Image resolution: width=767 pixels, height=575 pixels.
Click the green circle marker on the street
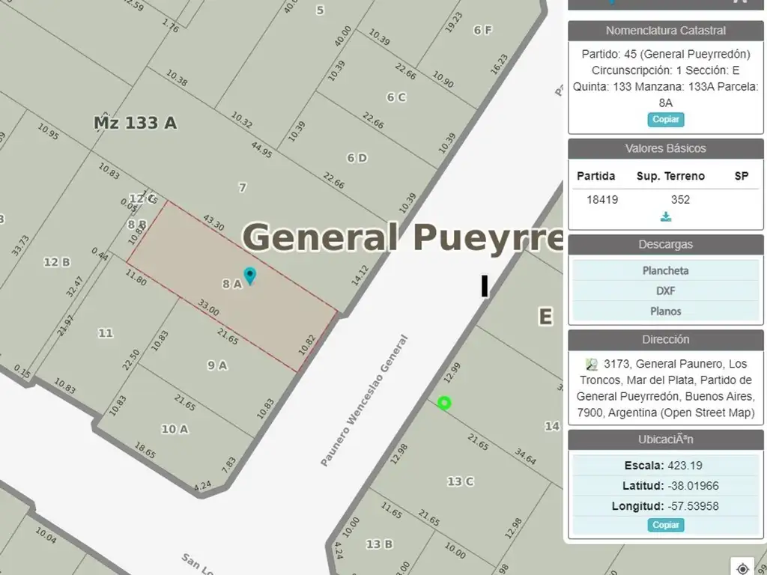click(444, 404)
